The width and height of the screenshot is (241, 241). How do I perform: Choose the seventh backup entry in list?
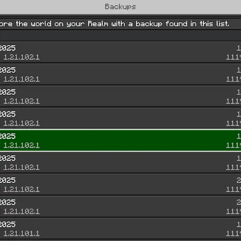pos(120,185)
